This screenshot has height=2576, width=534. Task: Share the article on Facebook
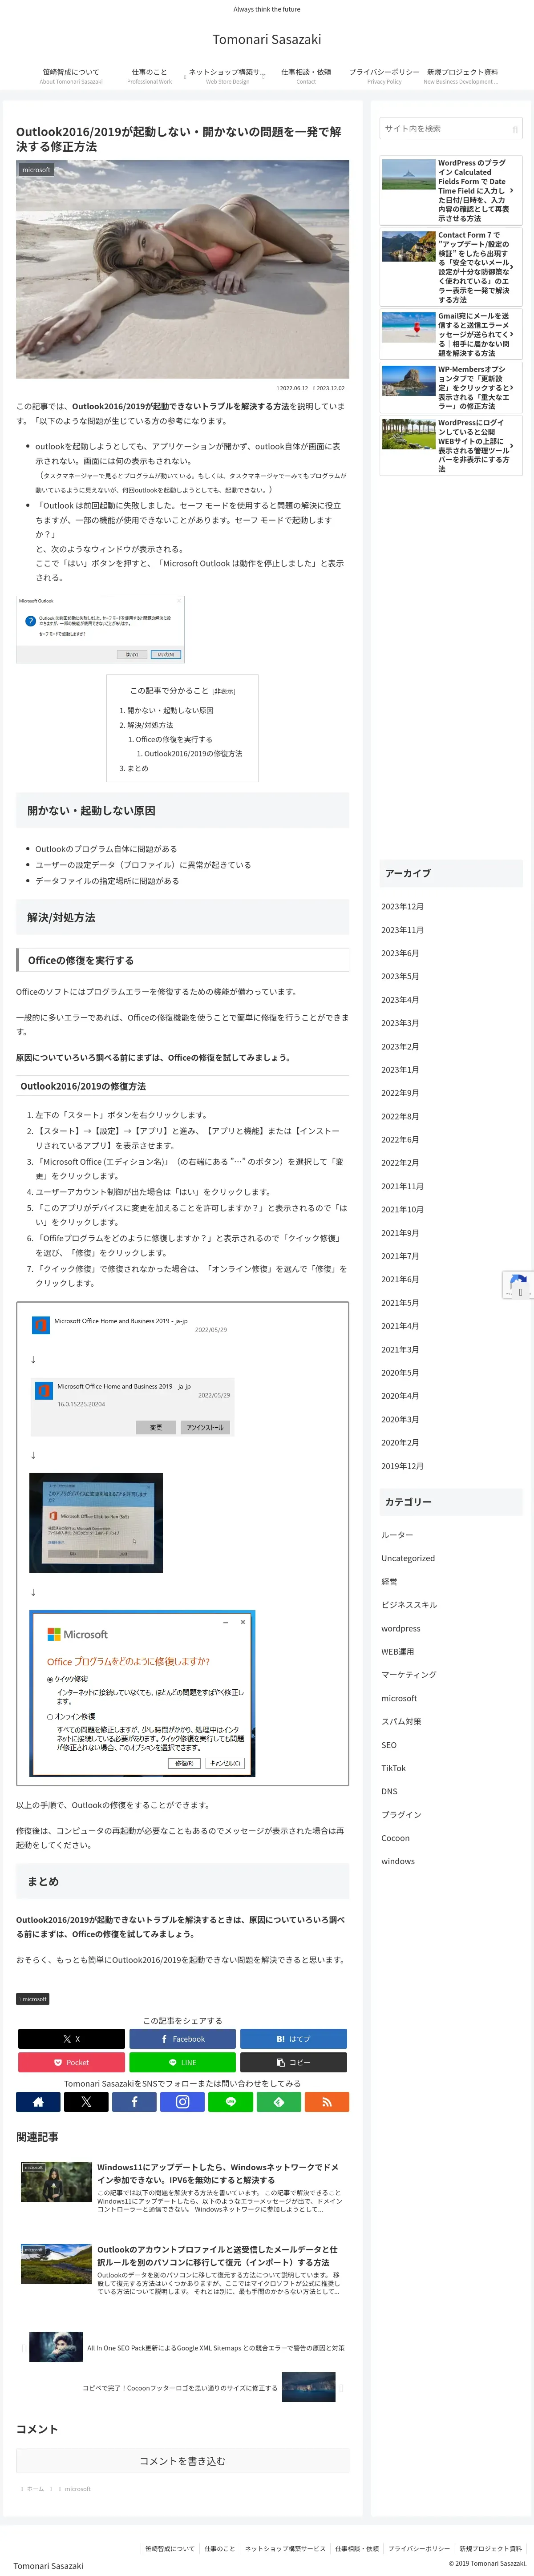[x=182, y=2038]
